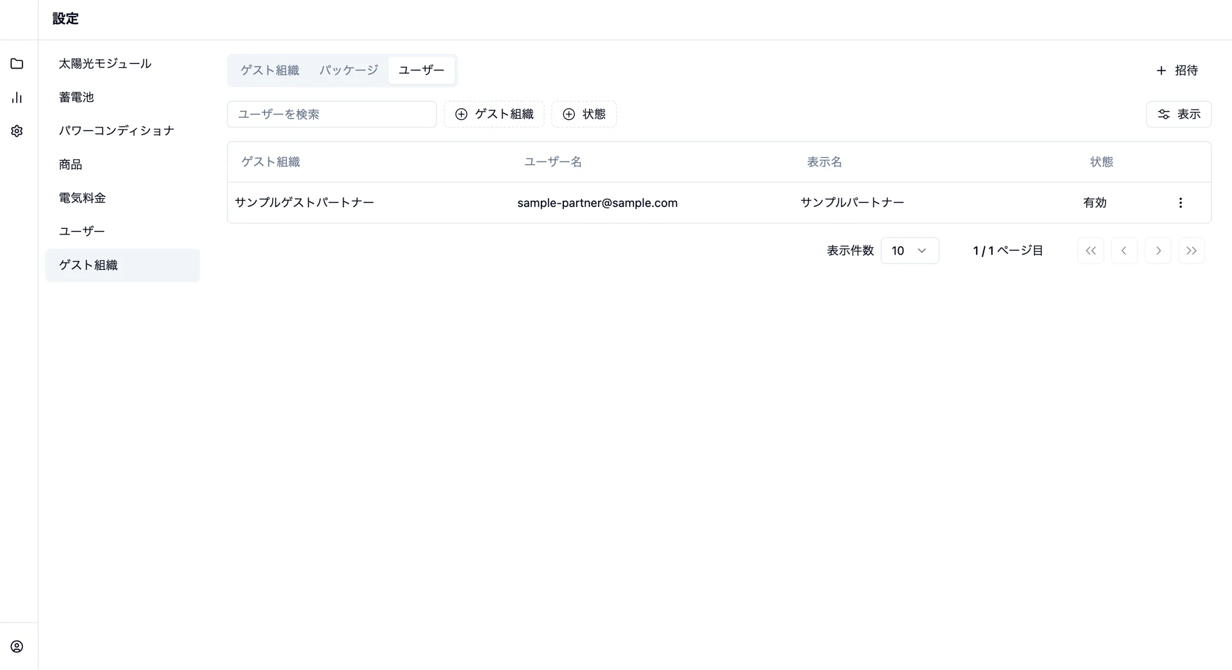
Task: Select ゲスト組織 in settings sidebar
Action: click(123, 265)
